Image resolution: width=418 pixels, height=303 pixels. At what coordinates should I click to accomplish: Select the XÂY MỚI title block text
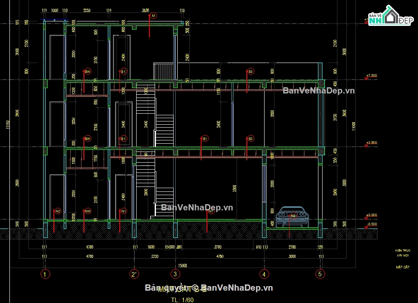point(402,256)
